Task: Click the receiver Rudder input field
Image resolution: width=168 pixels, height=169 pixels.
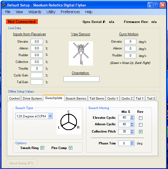Action: coord(37,55)
